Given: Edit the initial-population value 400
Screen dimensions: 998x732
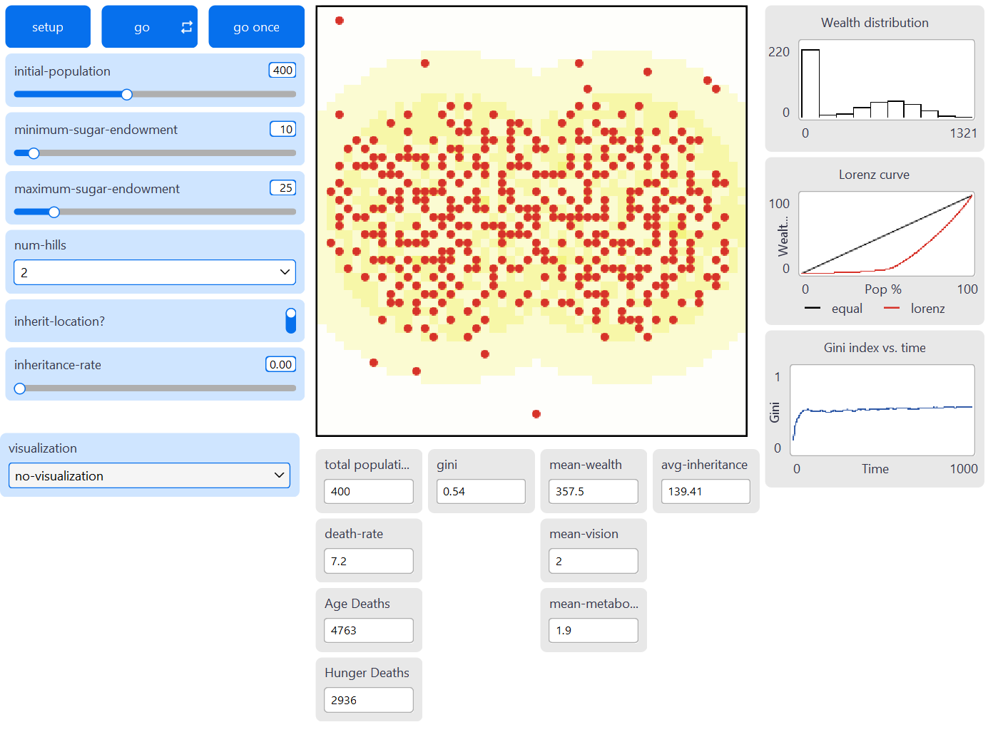Looking at the screenshot, I should click(x=282, y=70).
